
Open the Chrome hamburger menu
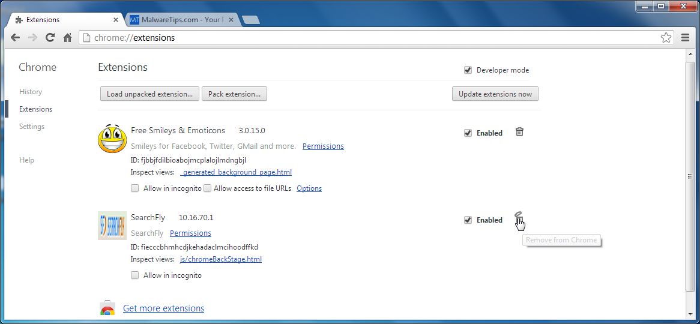click(685, 37)
